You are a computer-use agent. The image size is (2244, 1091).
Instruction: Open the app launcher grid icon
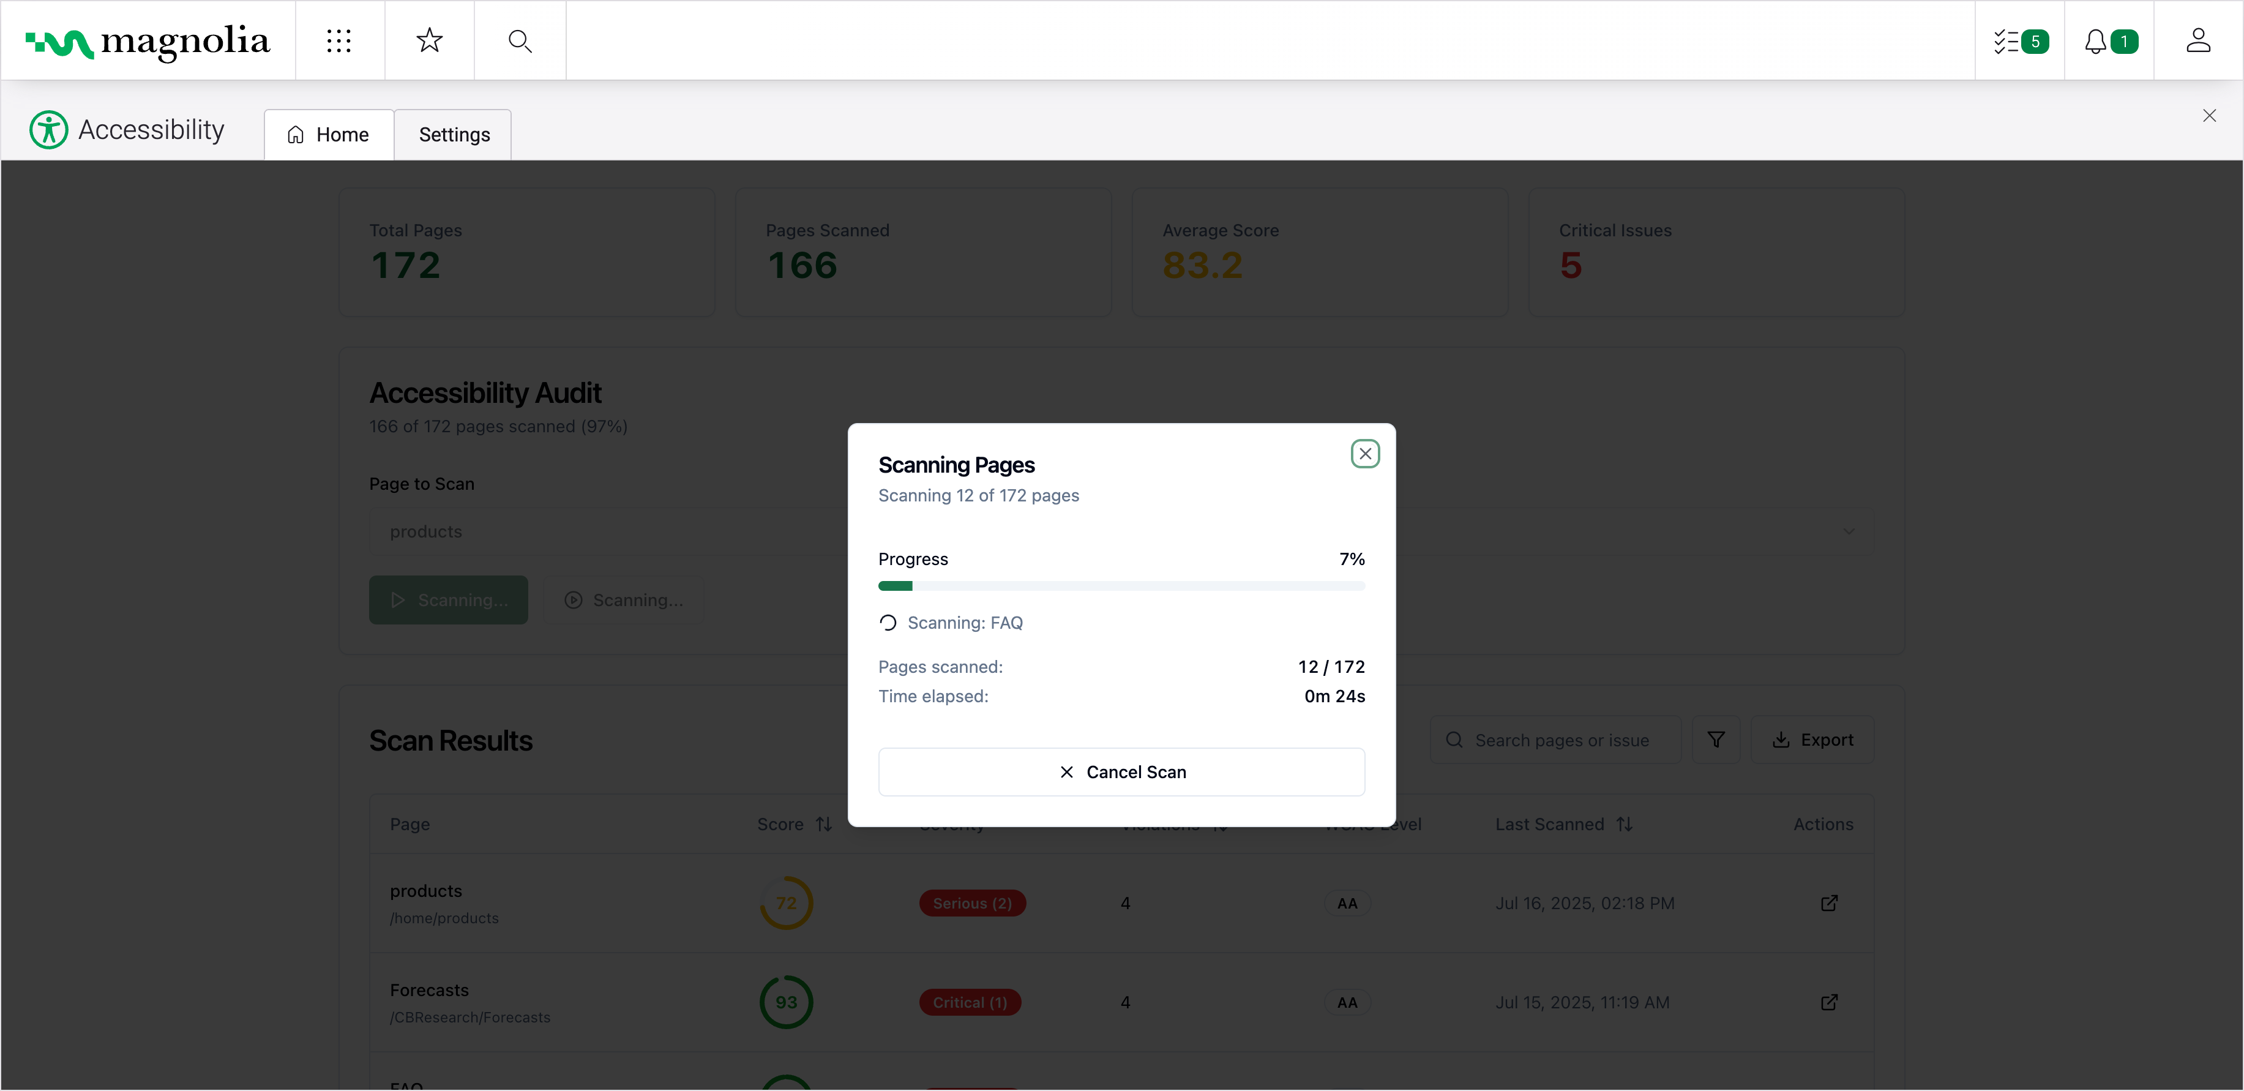[339, 41]
